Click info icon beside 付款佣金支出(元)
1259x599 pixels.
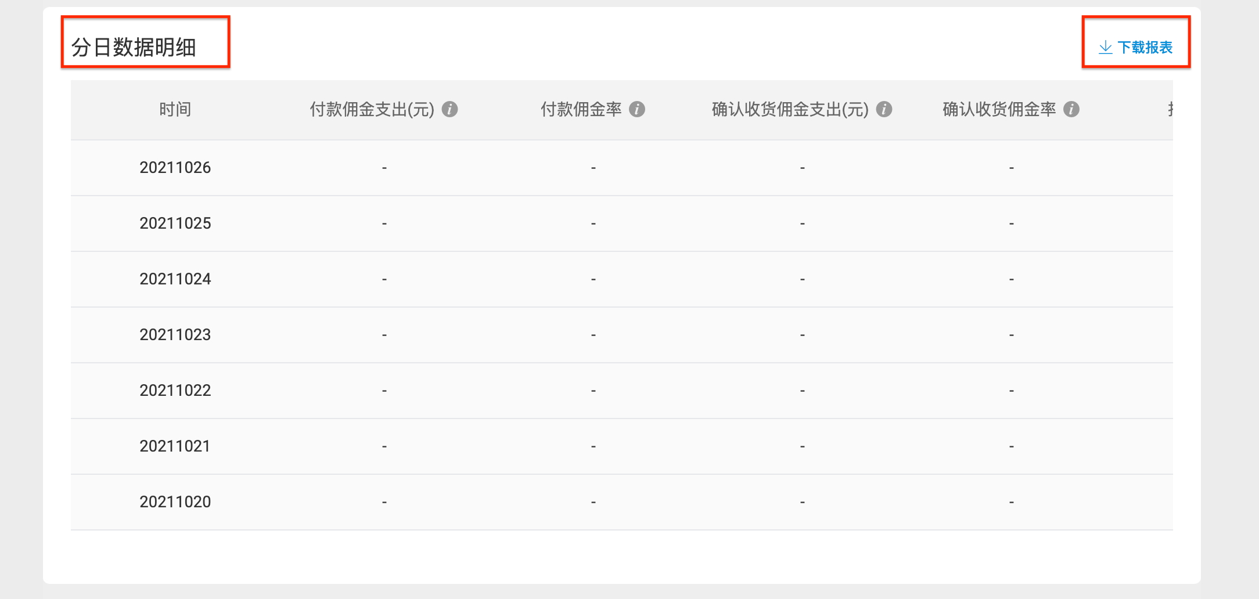click(449, 109)
